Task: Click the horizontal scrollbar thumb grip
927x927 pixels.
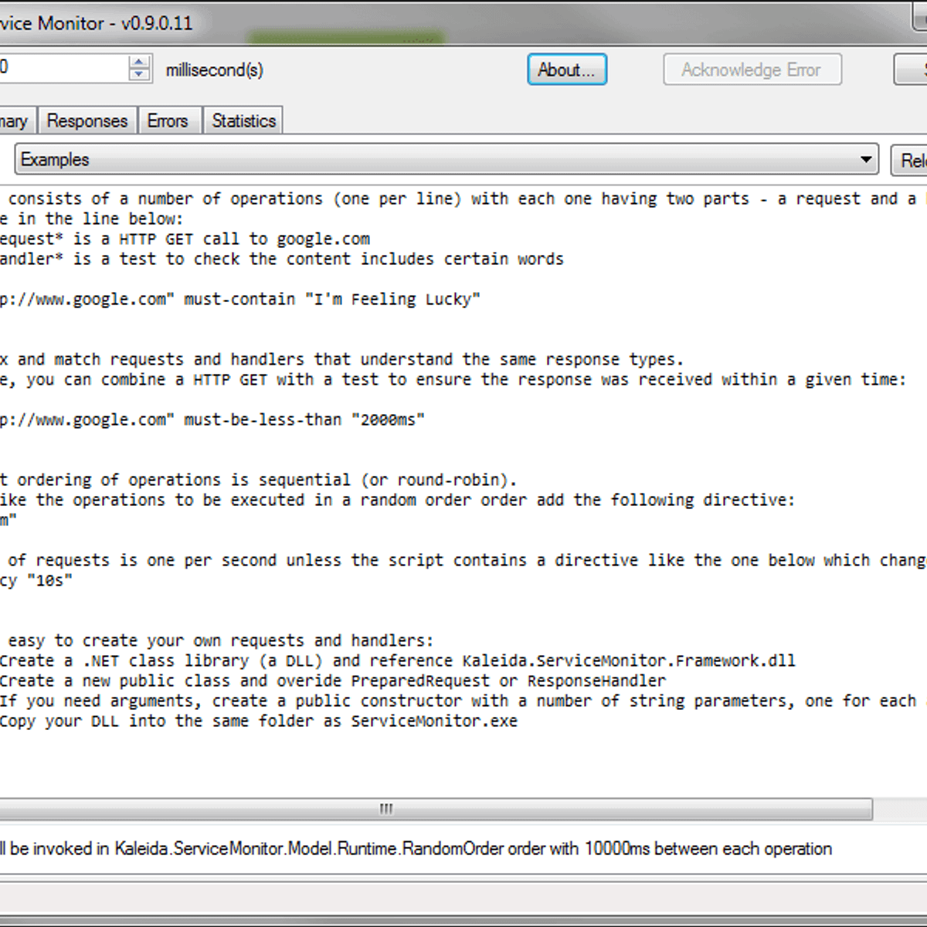Action: (386, 809)
